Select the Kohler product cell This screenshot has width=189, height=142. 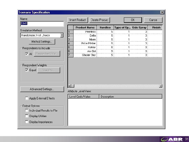85,47
